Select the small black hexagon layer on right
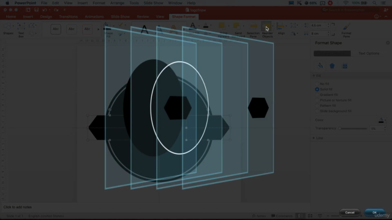This screenshot has height=220, width=392. (258, 108)
